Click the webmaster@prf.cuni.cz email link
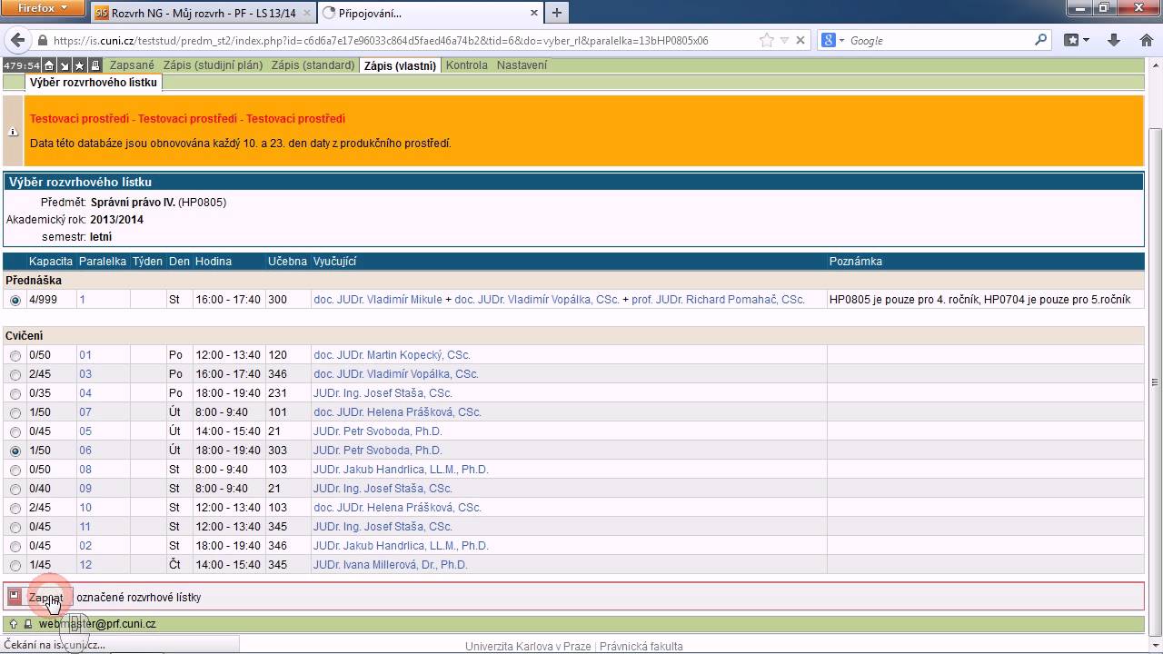This screenshot has height=654, width=1163. 97,624
